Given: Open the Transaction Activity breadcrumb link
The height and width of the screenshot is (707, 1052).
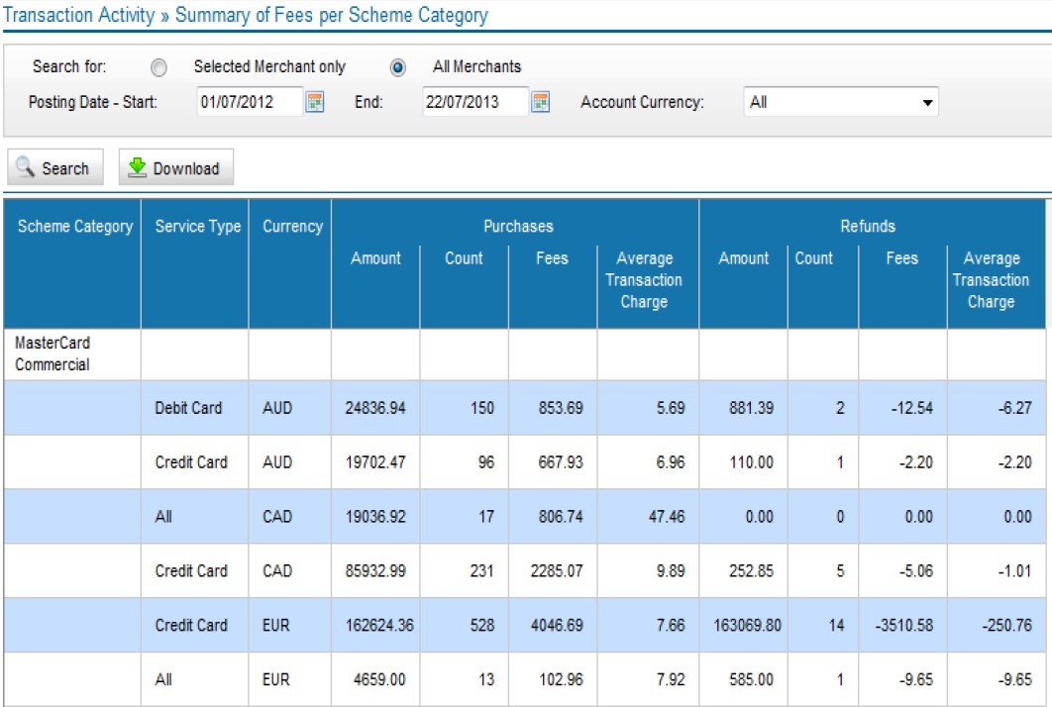Looking at the screenshot, I should [x=79, y=15].
